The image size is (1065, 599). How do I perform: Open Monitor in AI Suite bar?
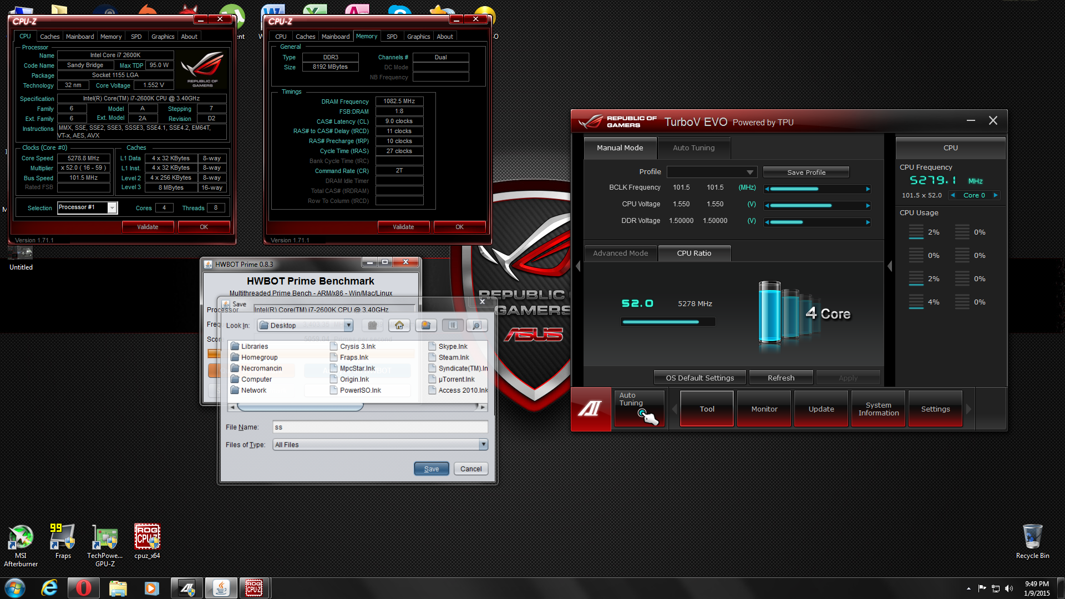[x=764, y=409]
